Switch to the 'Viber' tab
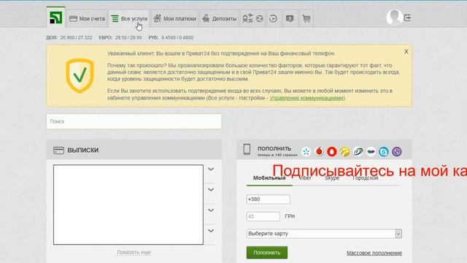 click(305, 178)
